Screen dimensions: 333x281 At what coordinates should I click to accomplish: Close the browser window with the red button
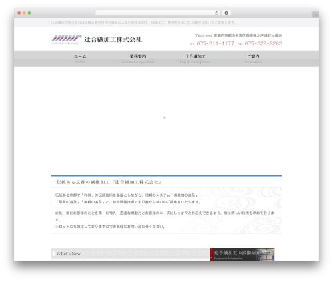[19, 13]
